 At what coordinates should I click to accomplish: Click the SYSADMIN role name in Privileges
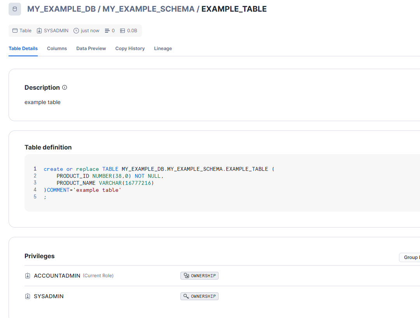[49, 296]
